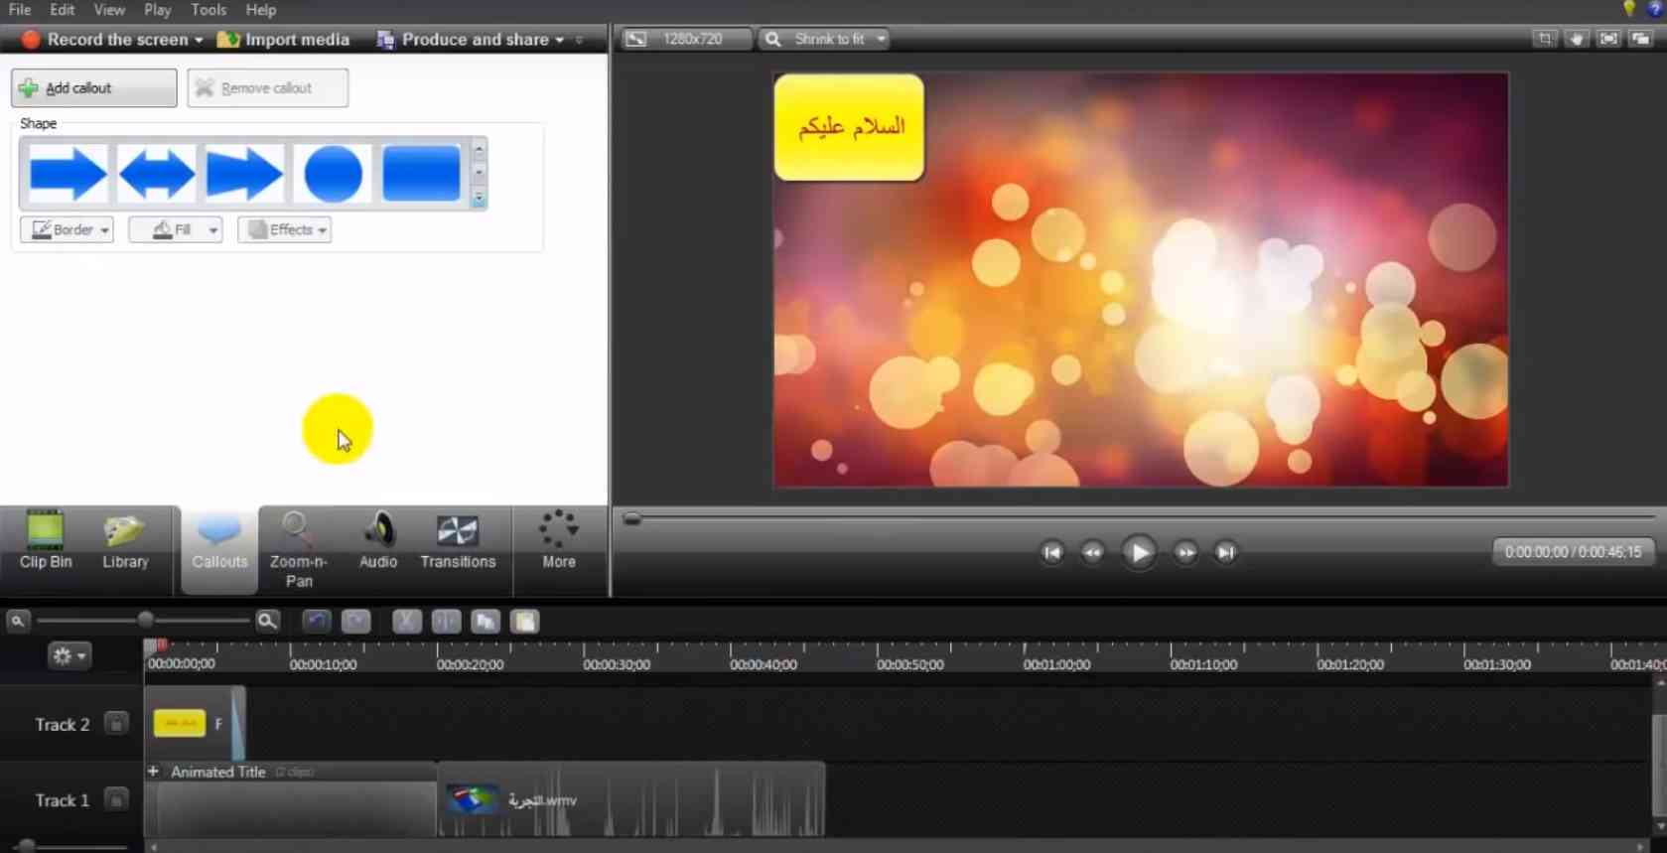Viewport: 1667px width, 853px height.
Task: Paste the clip onto the timeline
Action: point(525,622)
